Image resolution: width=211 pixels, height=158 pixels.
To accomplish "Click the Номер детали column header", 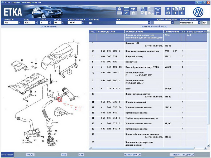I will point(111,32).
